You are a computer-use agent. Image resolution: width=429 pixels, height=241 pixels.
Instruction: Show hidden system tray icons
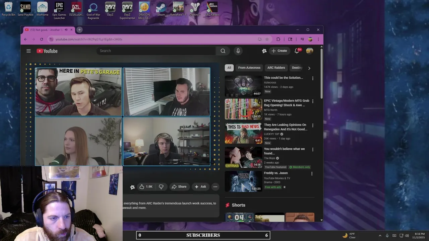click(380, 236)
